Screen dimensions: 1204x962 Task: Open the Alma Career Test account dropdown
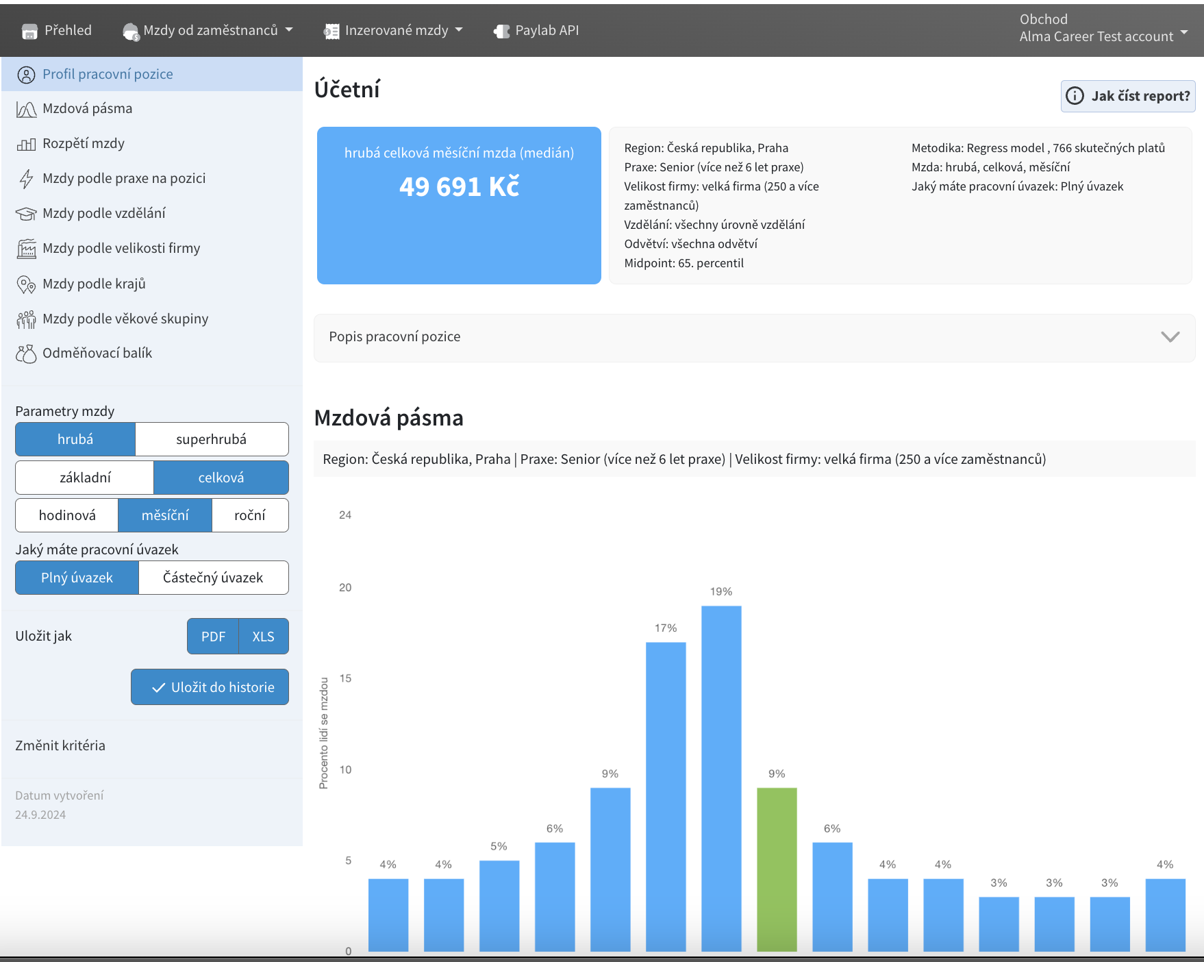[1103, 28]
